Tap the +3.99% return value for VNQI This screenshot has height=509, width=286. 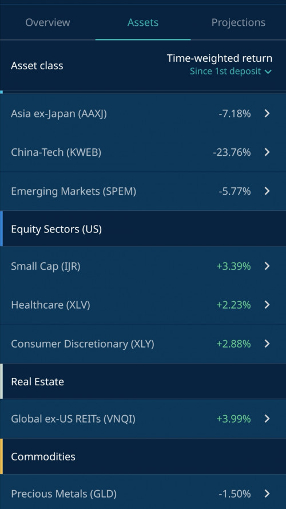(233, 419)
